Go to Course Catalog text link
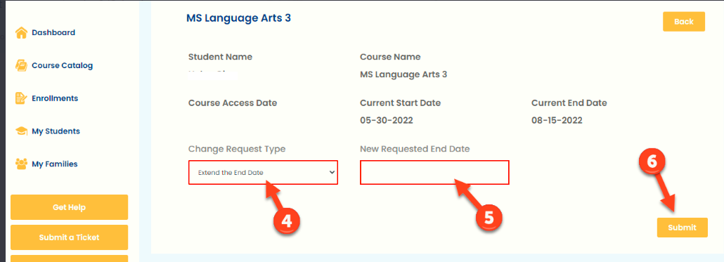The height and width of the screenshot is (262, 724). (63, 65)
